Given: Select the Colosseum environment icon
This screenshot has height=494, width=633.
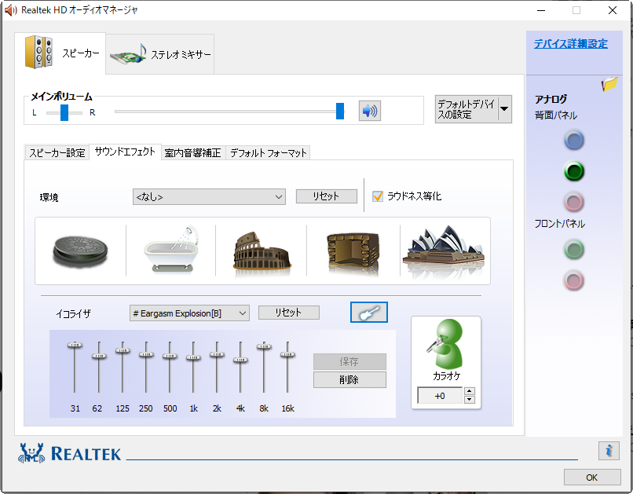Looking at the screenshot, I should [262, 251].
